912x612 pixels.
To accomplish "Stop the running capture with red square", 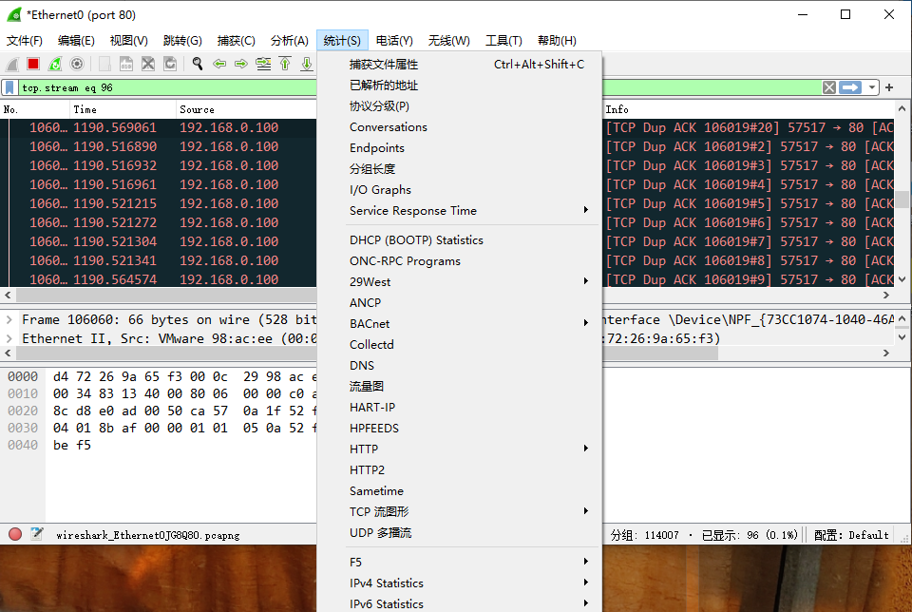I will click(x=33, y=64).
